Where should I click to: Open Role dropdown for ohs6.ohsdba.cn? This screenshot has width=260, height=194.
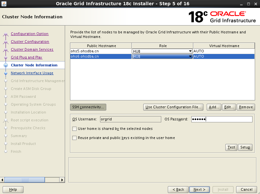162,57
